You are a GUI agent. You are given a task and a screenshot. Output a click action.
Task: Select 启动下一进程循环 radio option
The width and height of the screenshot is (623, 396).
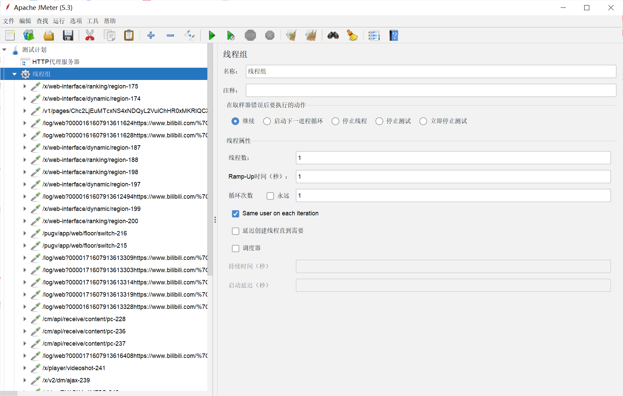pyautogui.click(x=267, y=121)
